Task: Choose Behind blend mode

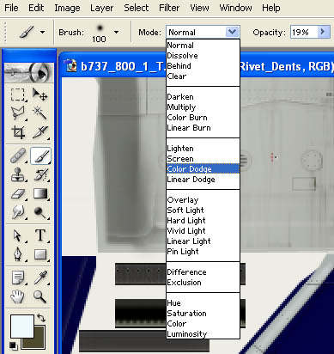Action: tap(203, 66)
